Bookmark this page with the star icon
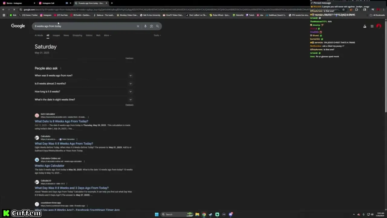The height and width of the screenshot is (218, 387). [343, 10]
